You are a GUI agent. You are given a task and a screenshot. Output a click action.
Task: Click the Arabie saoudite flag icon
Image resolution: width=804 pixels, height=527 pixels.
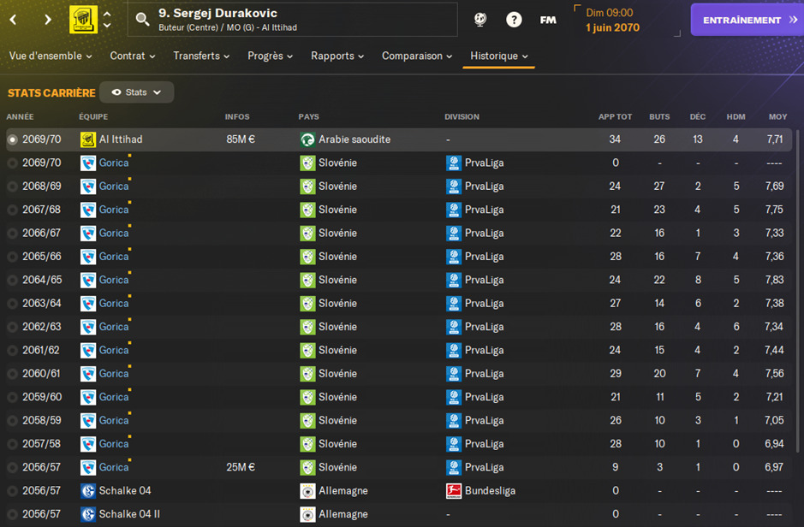[307, 139]
